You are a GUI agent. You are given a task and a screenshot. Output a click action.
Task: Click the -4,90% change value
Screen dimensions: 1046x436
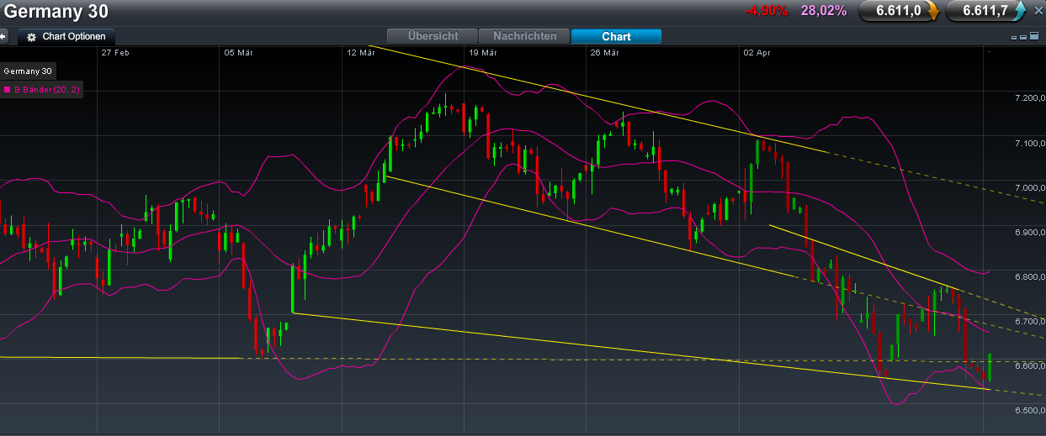766,11
